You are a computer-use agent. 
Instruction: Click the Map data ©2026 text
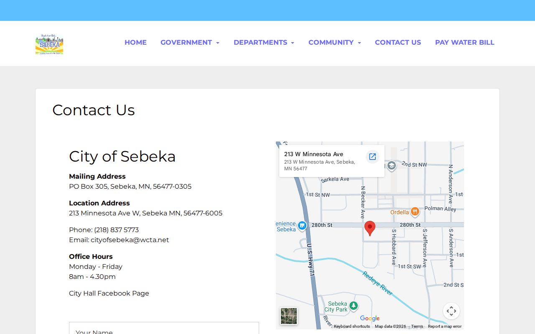pos(390,326)
